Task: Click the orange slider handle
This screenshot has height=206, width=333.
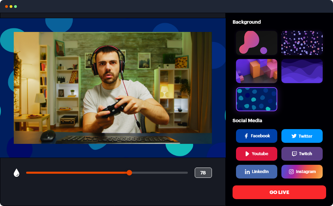Action: 129,173
